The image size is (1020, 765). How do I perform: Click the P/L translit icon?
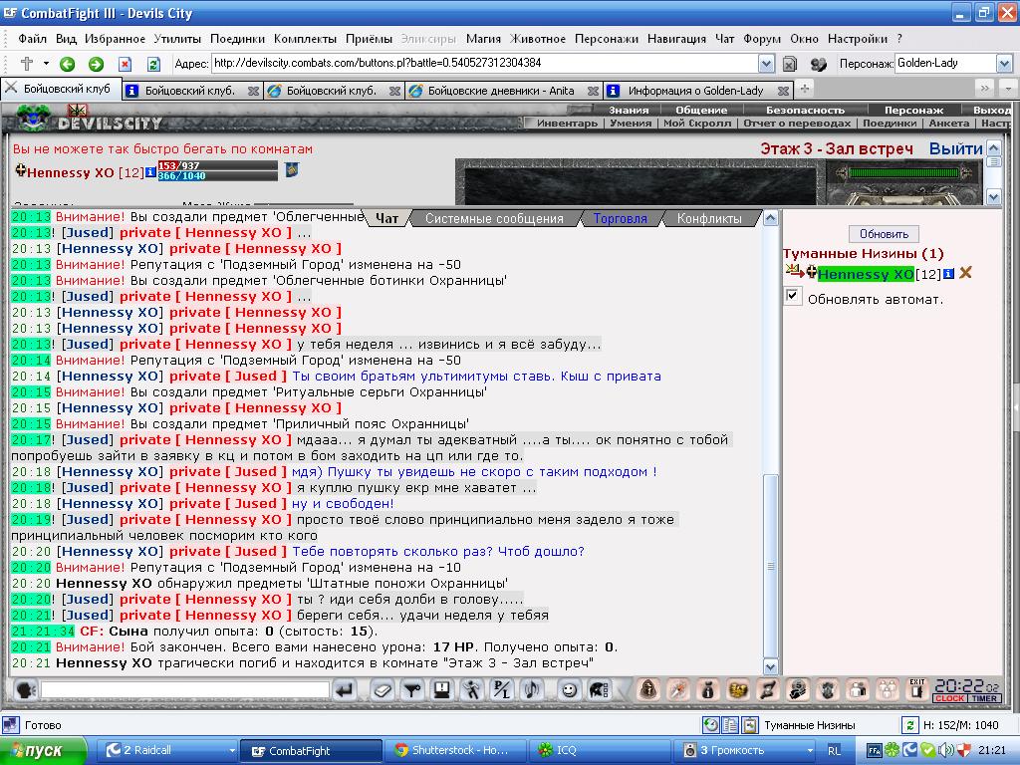502,689
